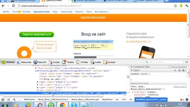Collapse the second div class it_w node
This screenshot has width=190, height=107.
pos(38,90)
